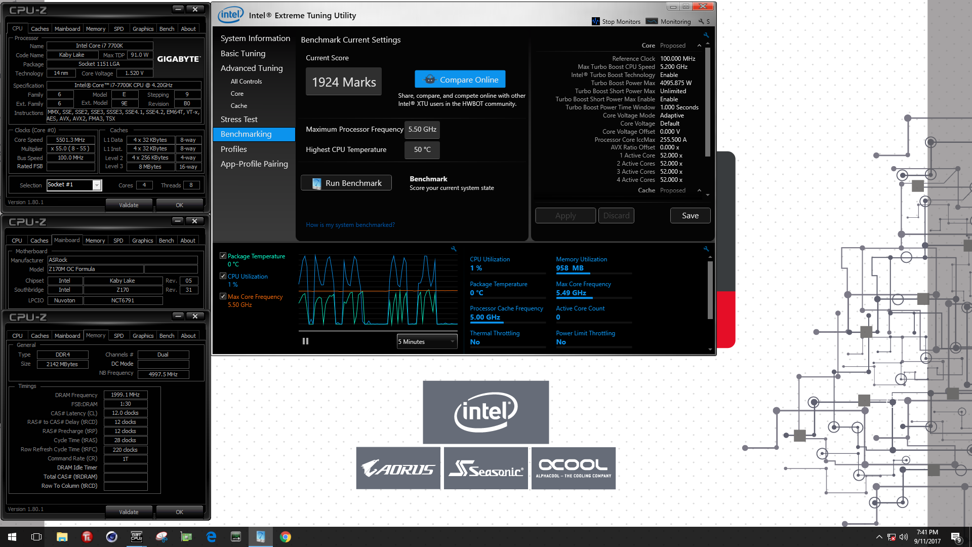This screenshot has height=547, width=972.
Task: Select App-Profile Pairing in sidebar
Action: (254, 164)
